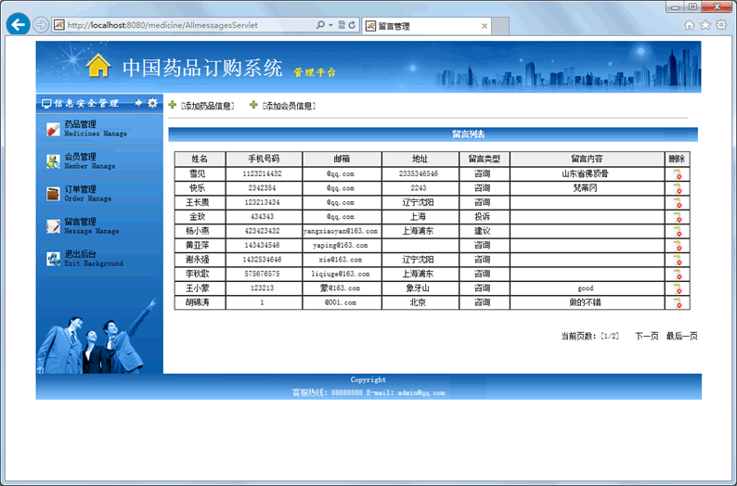The width and height of the screenshot is (737, 486).
Task: Click email liqiuge@163.com cell
Action: (341, 274)
